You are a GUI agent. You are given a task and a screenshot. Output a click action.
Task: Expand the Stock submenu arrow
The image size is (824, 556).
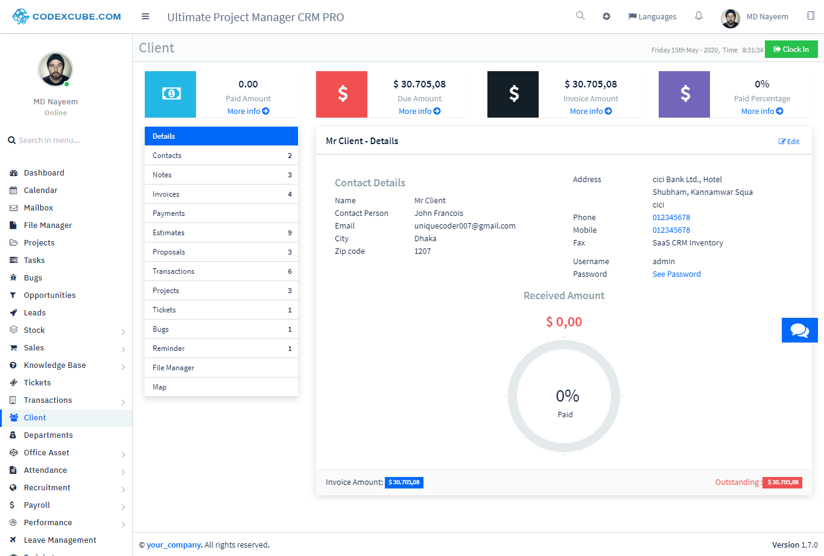pyautogui.click(x=123, y=332)
